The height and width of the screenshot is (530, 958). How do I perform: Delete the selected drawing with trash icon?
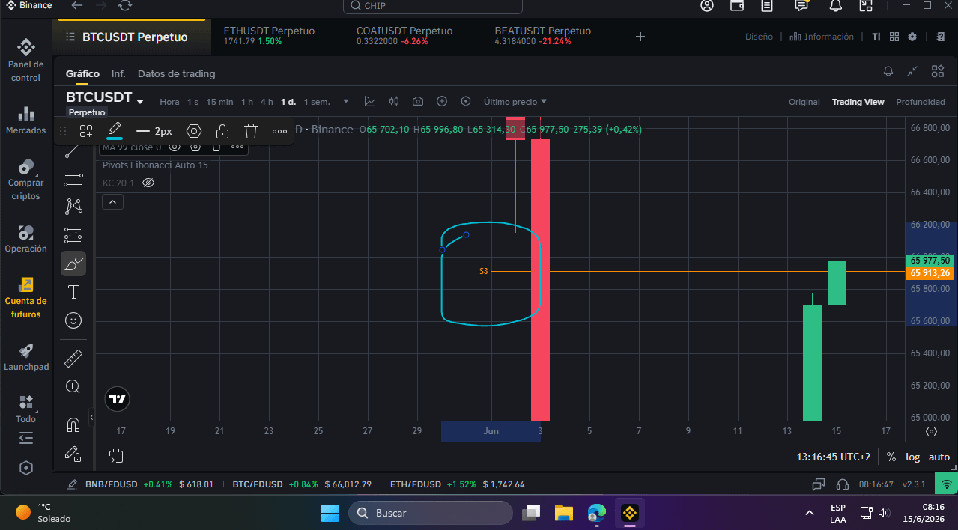(251, 131)
